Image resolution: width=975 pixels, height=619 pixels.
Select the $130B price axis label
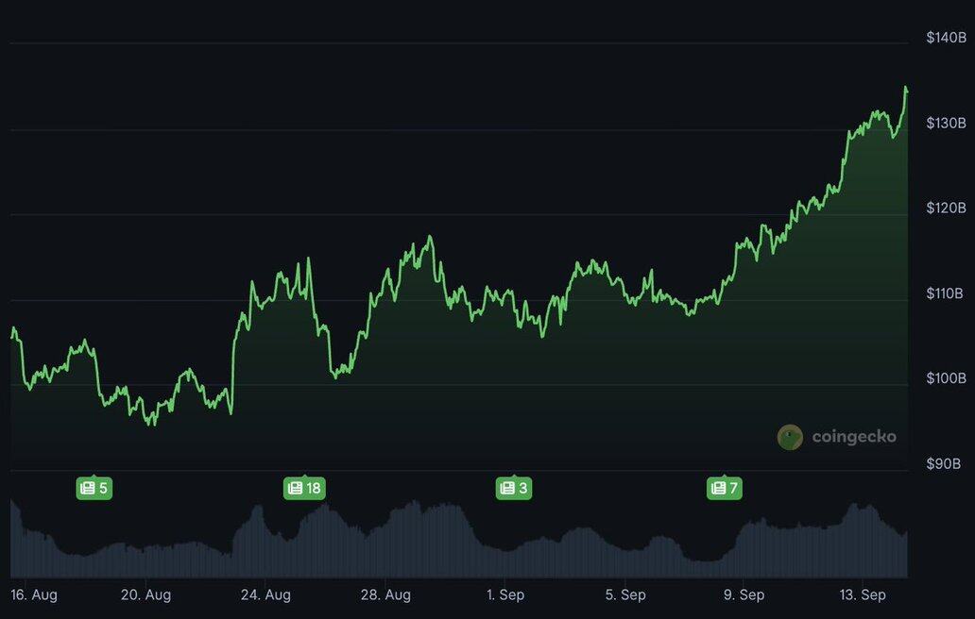tap(947, 123)
